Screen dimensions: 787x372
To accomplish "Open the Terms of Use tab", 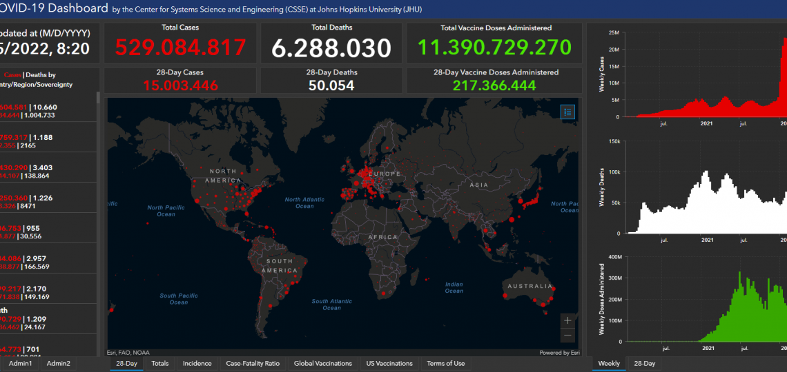I will coord(446,364).
